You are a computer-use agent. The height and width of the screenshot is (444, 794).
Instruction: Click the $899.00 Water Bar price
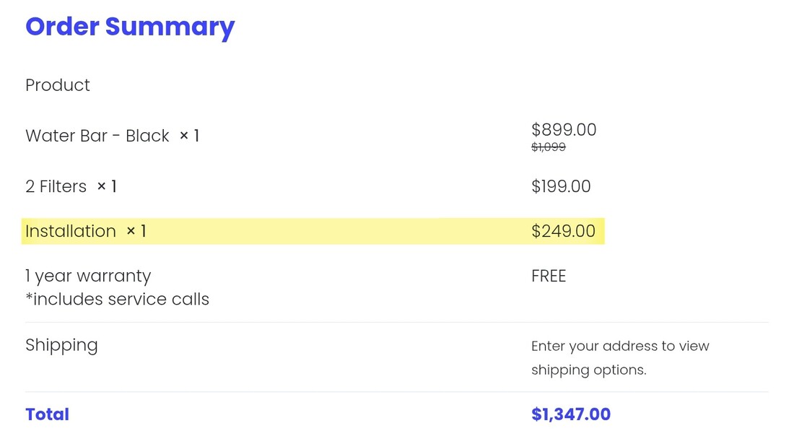click(564, 130)
